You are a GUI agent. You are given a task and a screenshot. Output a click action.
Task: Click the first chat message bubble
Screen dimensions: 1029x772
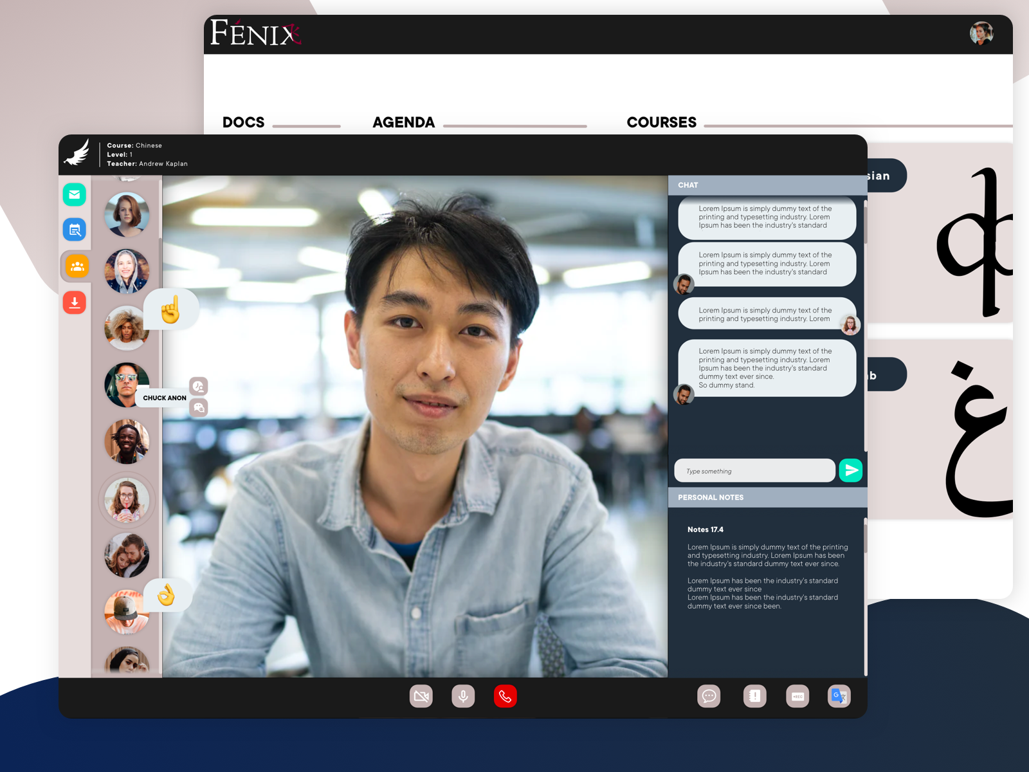pyautogui.click(x=767, y=217)
